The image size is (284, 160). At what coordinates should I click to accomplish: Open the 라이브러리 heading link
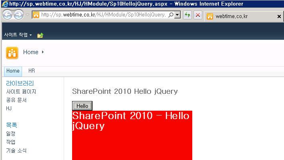pyautogui.click(x=20, y=83)
